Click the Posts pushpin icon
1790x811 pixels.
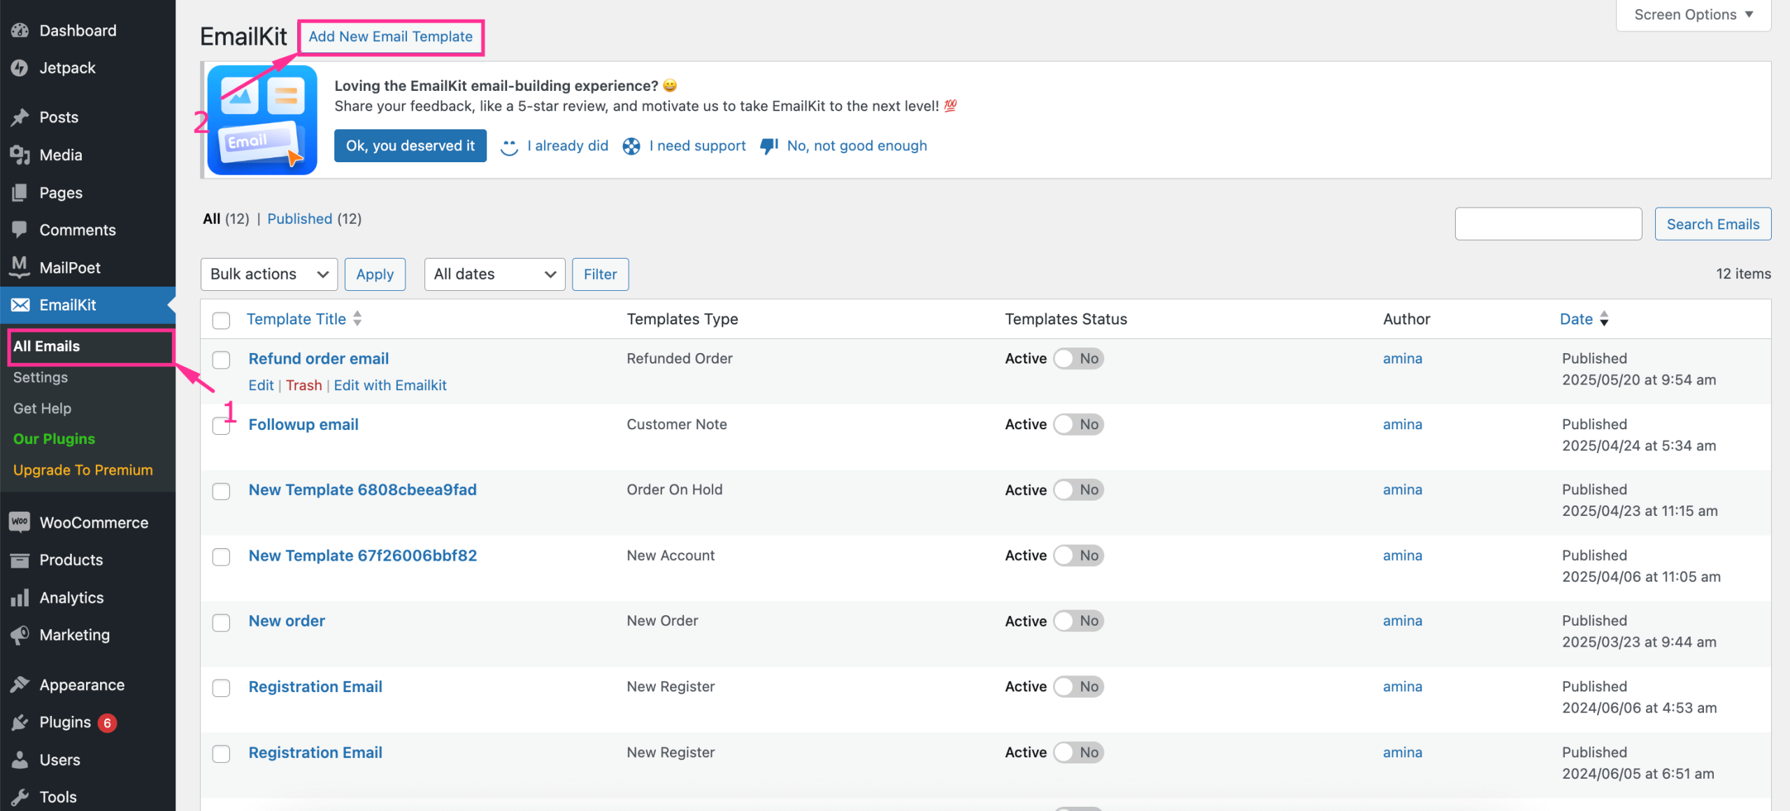20,117
